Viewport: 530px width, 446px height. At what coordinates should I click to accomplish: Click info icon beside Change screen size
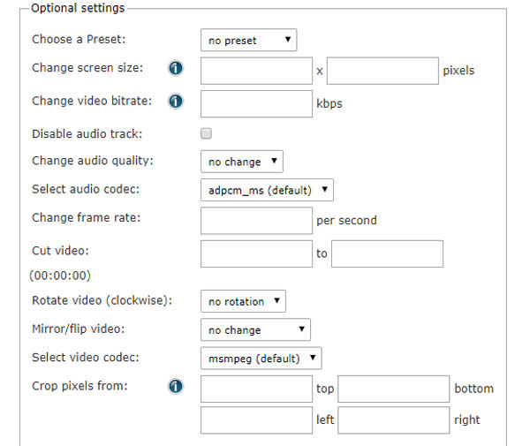coord(175,69)
